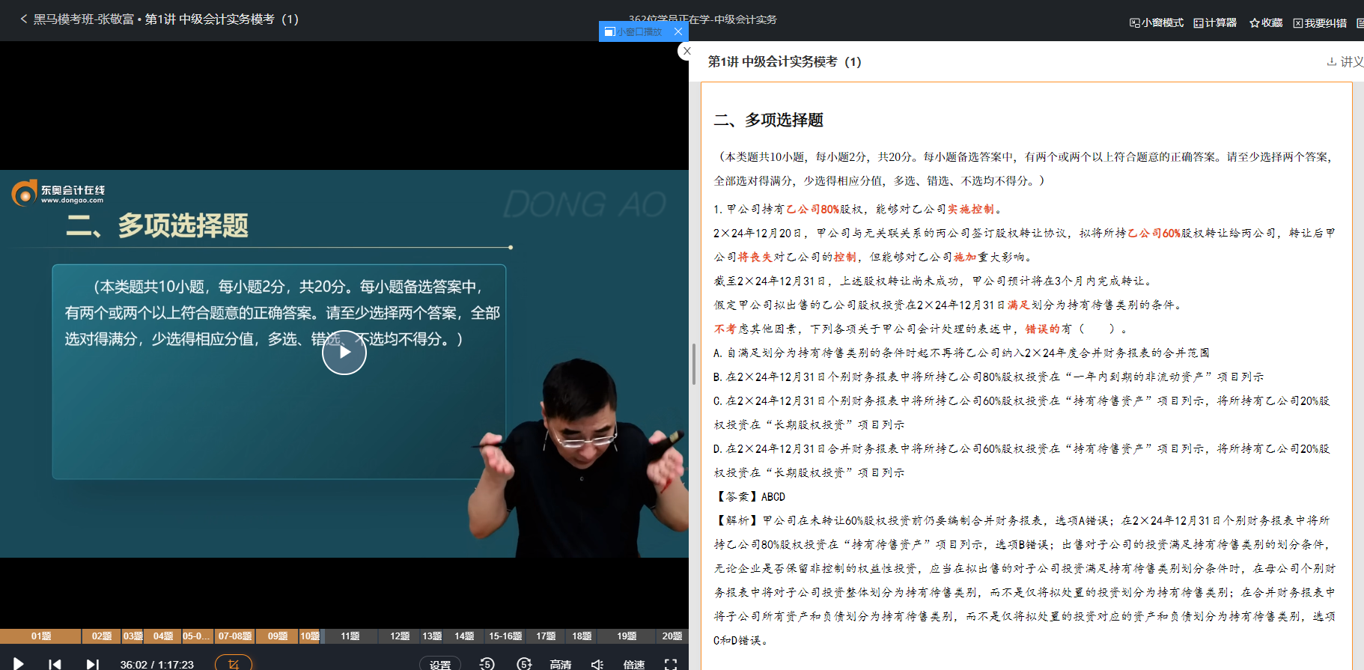Open the 高清 quality selector
The width and height of the screenshot is (1364, 670).
tap(560, 664)
